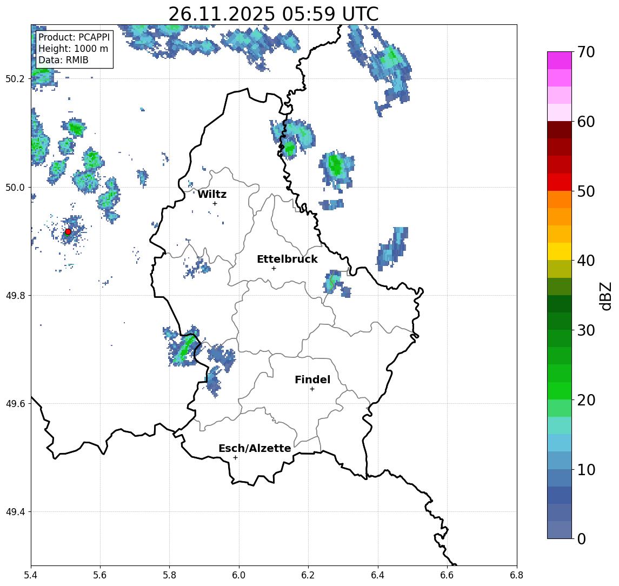Screen dimensions: 619x586
Task: Click the longitude label 6.8
Action: (x=517, y=575)
